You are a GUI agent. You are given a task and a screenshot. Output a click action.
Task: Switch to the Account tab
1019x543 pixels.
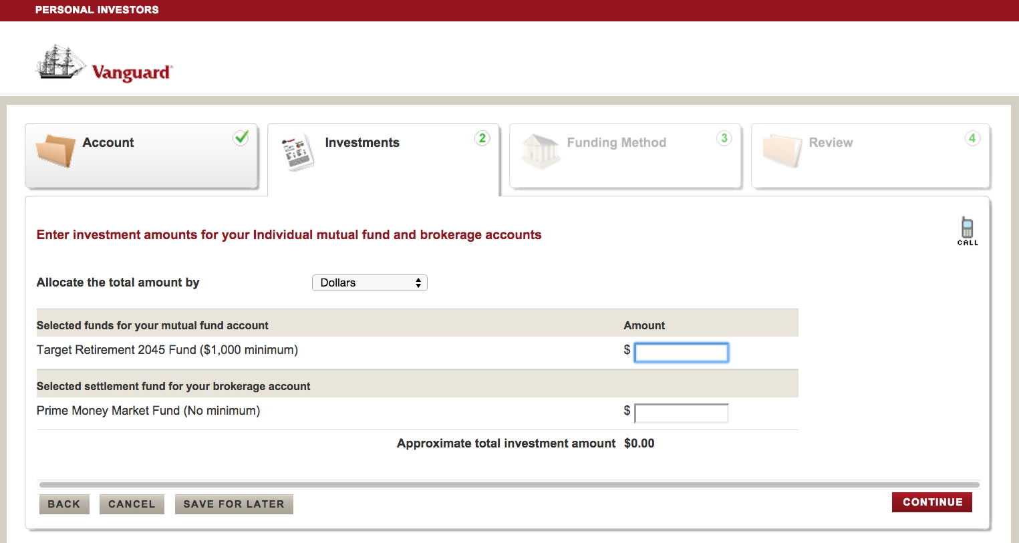[x=142, y=156]
